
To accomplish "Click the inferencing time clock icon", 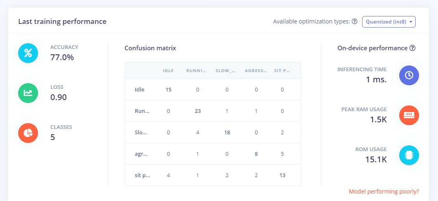I will (409, 75).
